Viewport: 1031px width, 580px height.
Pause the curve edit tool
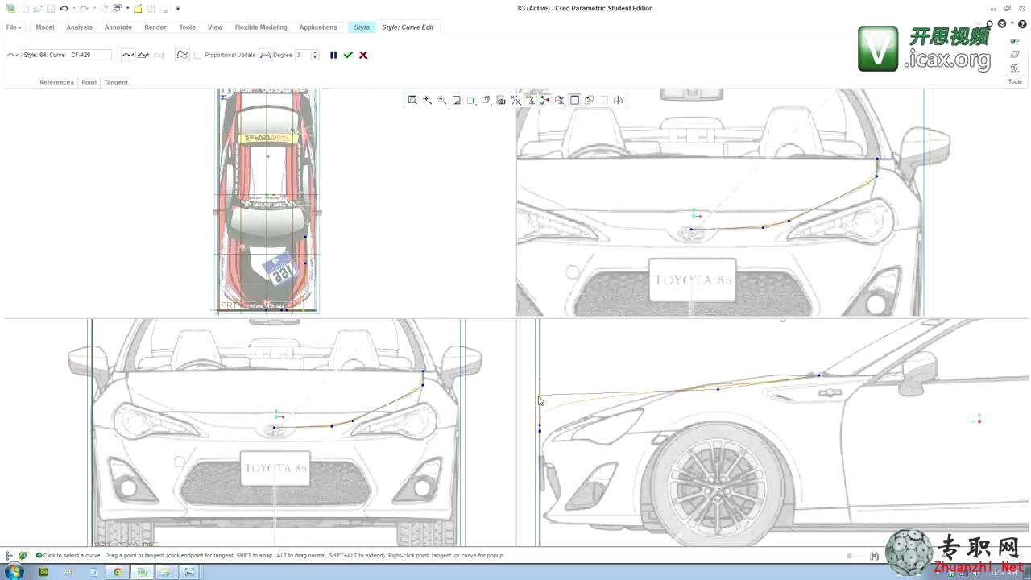333,55
